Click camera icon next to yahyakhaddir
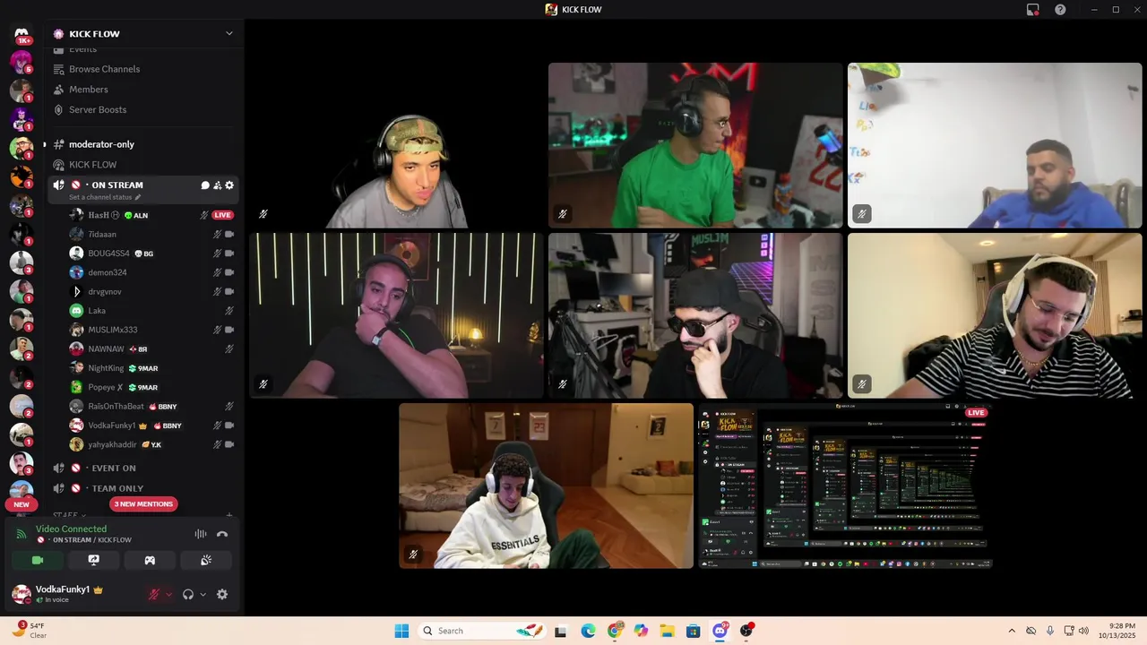Image resolution: width=1147 pixels, height=645 pixels. click(x=229, y=444)
